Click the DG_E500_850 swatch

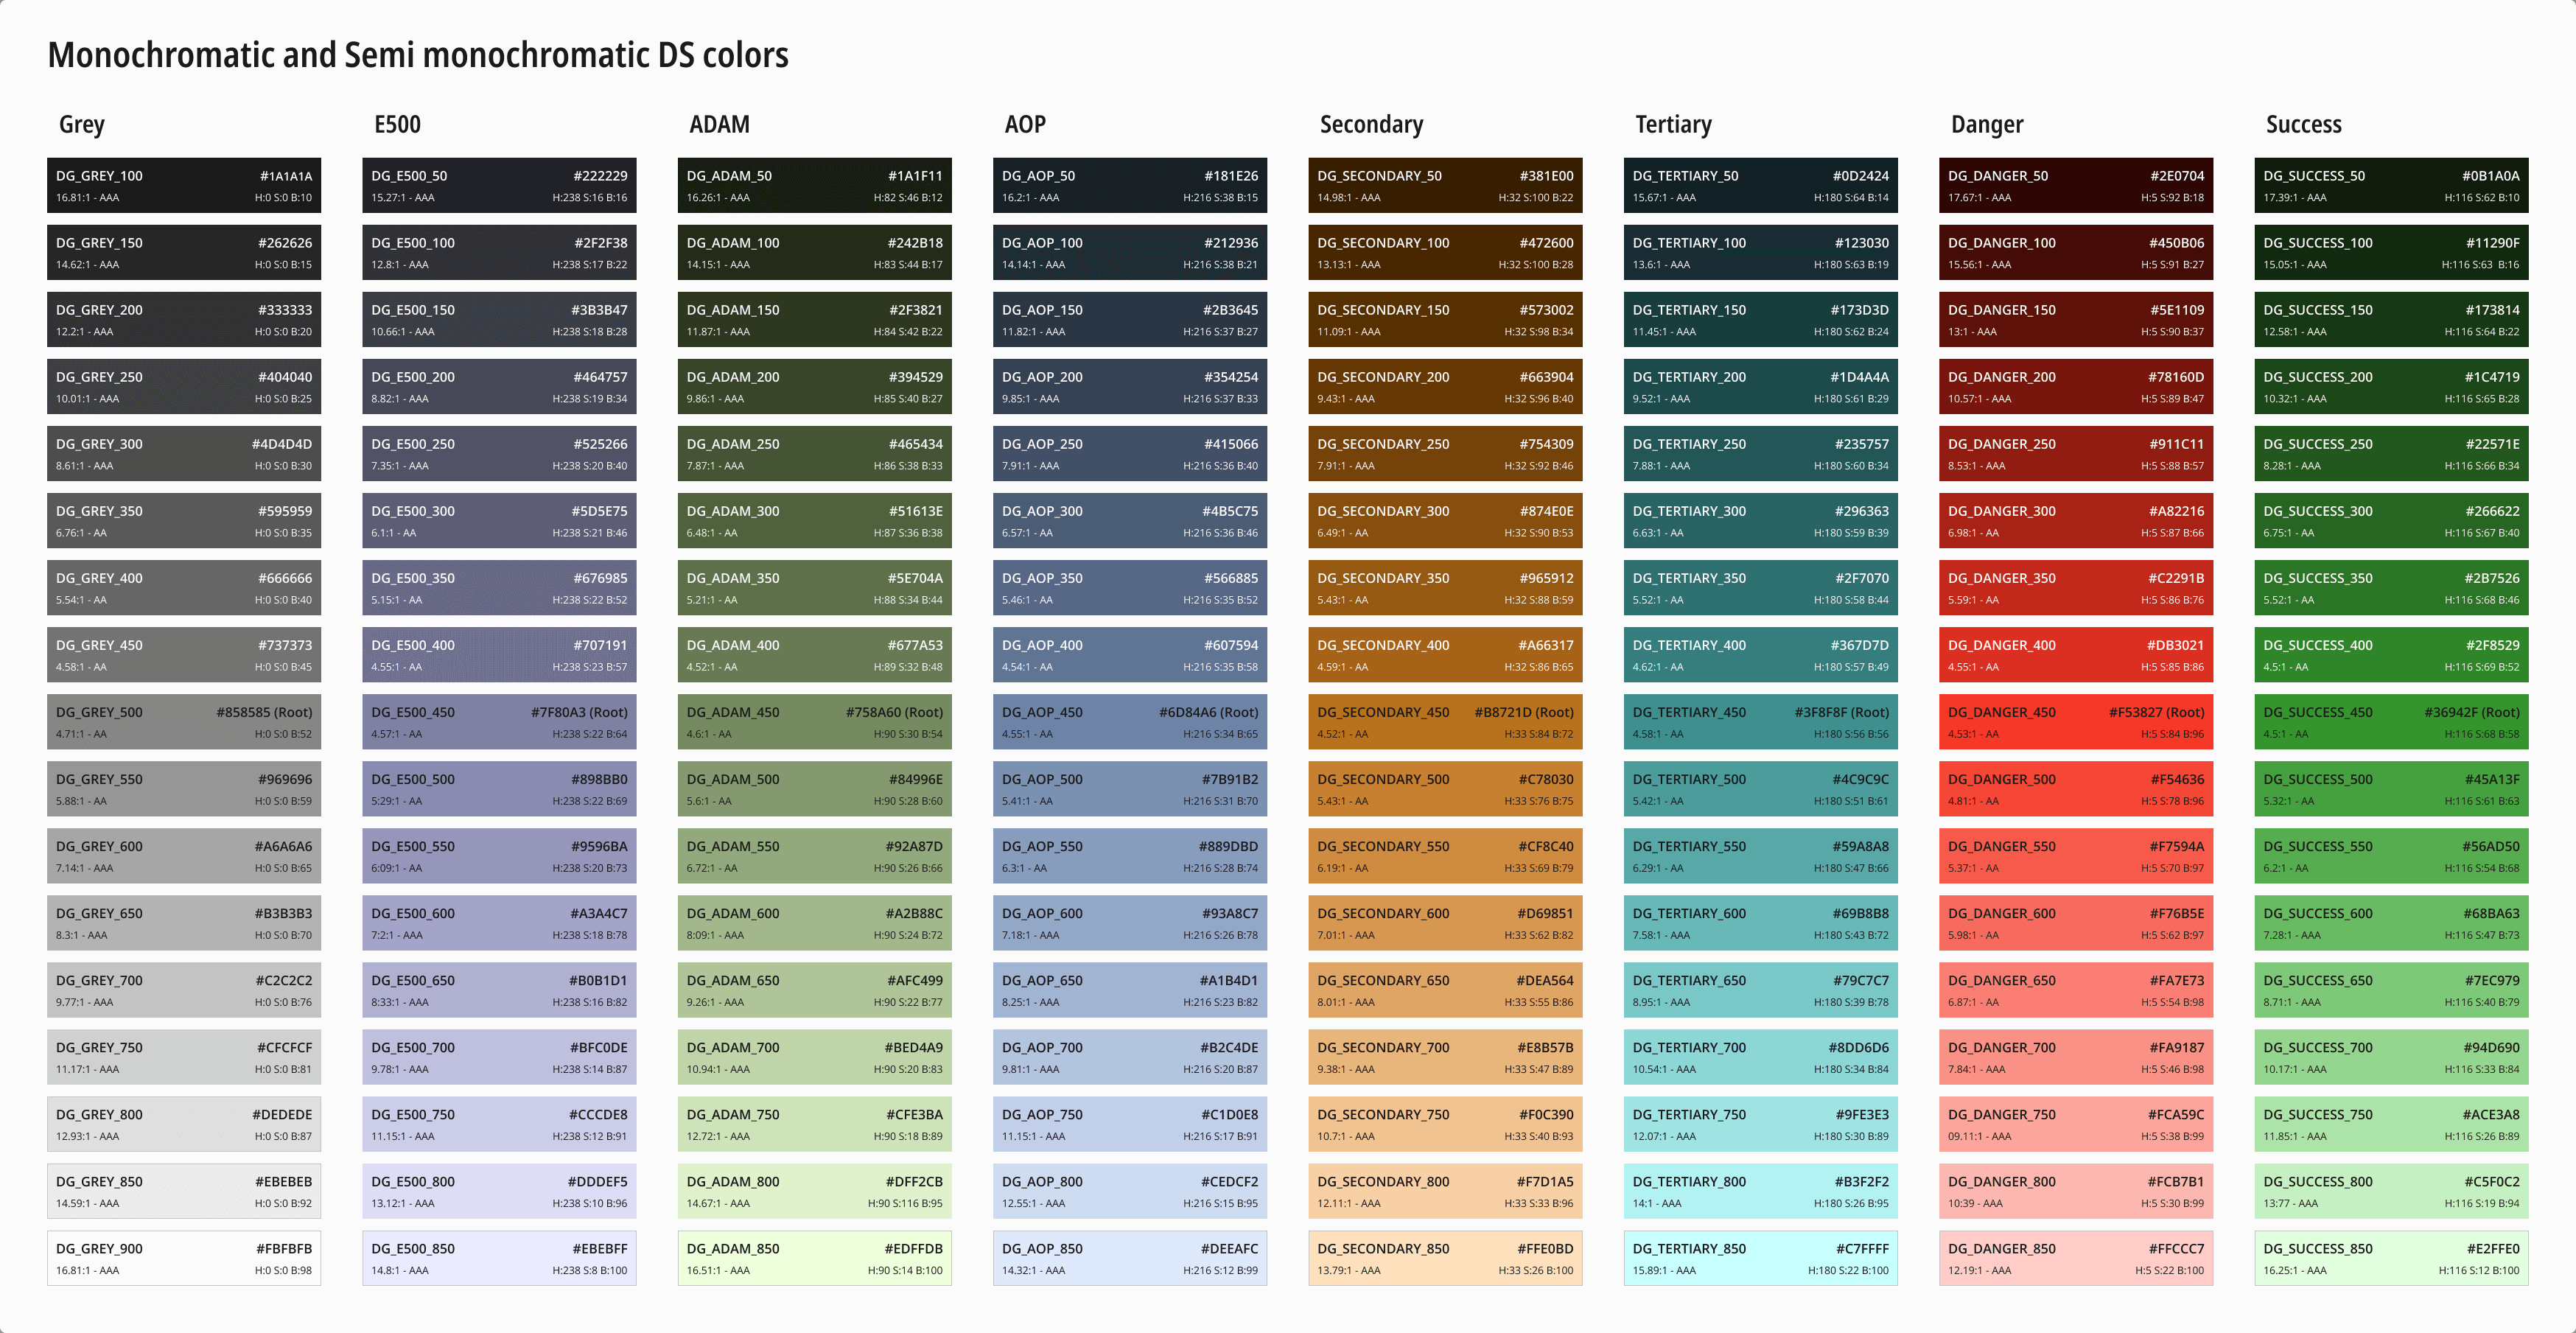tap(499, 1258)
